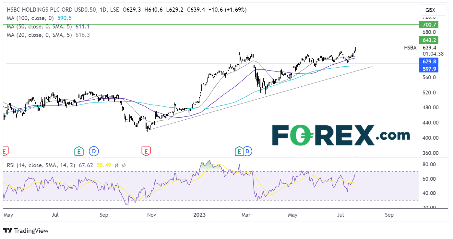
Task: Click the red earnings E marker near November
Action: pos(146,151)
